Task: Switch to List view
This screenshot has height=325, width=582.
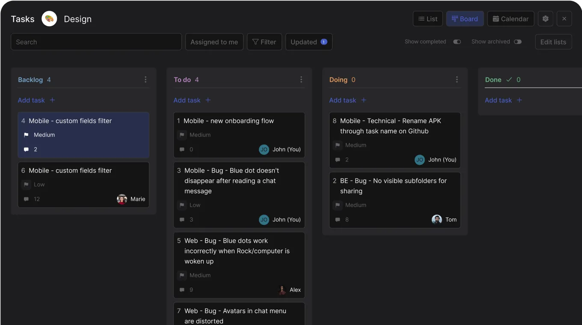Action: (428, 18)
